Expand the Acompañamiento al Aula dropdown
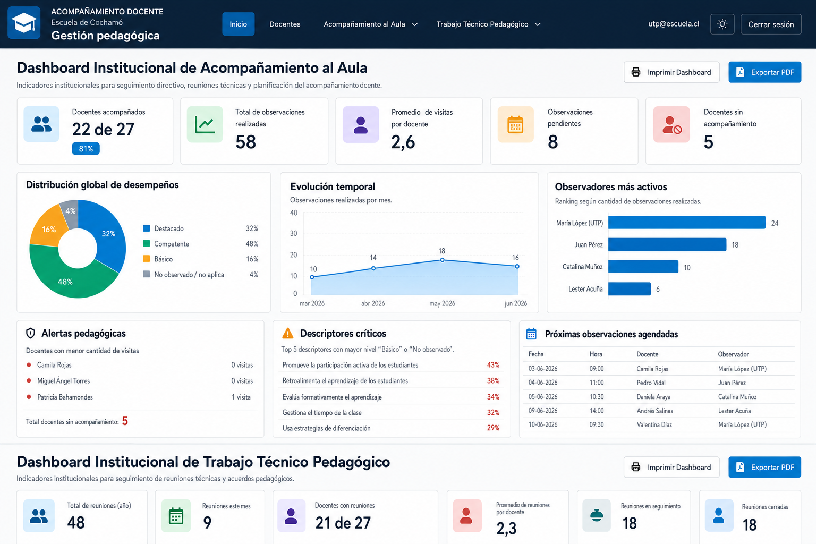Image resolution: width=816 pixels, height=544 pixels. coord(370,24)
